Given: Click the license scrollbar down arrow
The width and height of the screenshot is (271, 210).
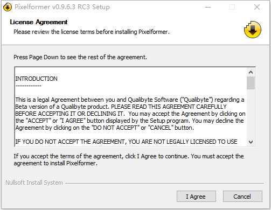Looking at the screenshot, I should 251,142.
